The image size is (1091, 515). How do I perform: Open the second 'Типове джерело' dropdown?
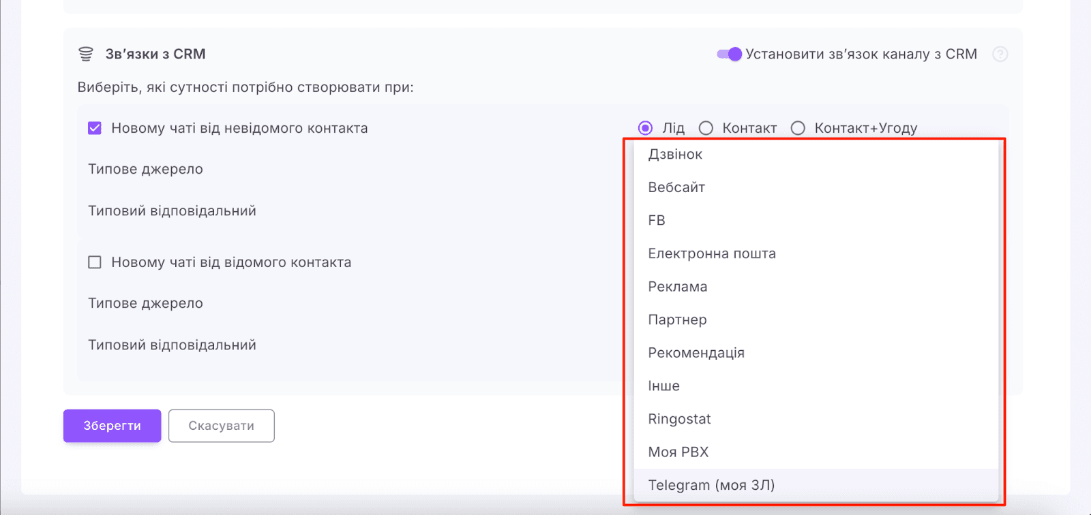(x=145, y=303)
